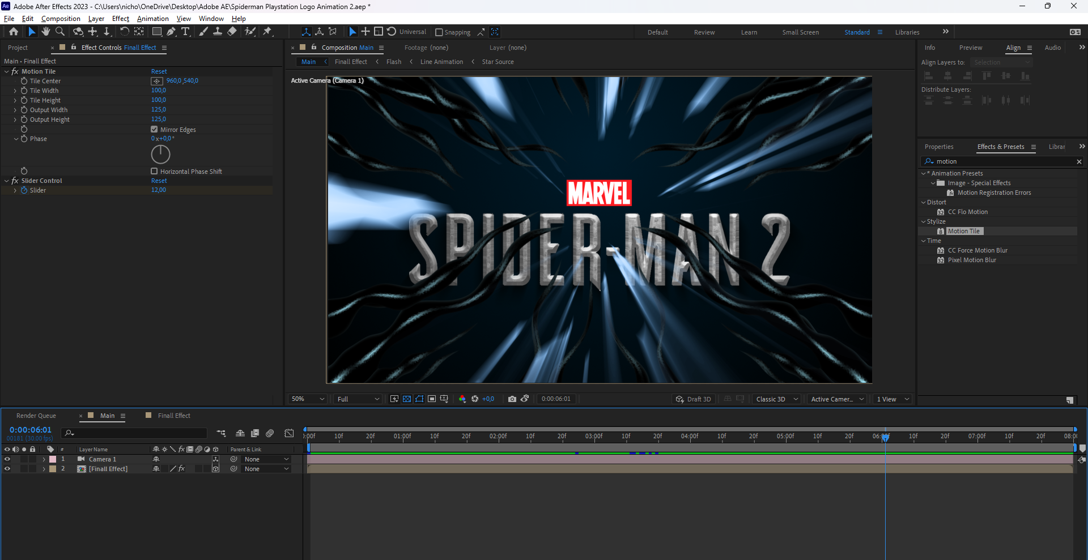Screen dimensions: 1088x560
Task: Enable Motion Blur for the timeline
Action: [270, 433]
